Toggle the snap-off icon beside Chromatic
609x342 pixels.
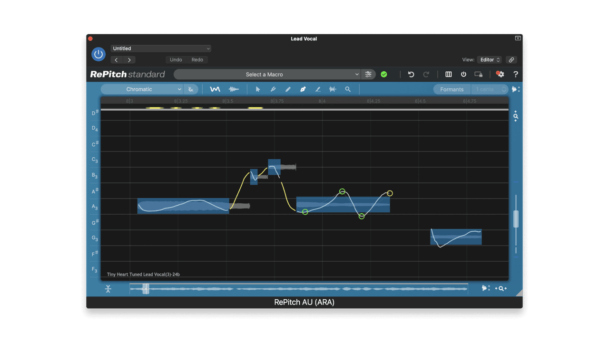[191, 89]
